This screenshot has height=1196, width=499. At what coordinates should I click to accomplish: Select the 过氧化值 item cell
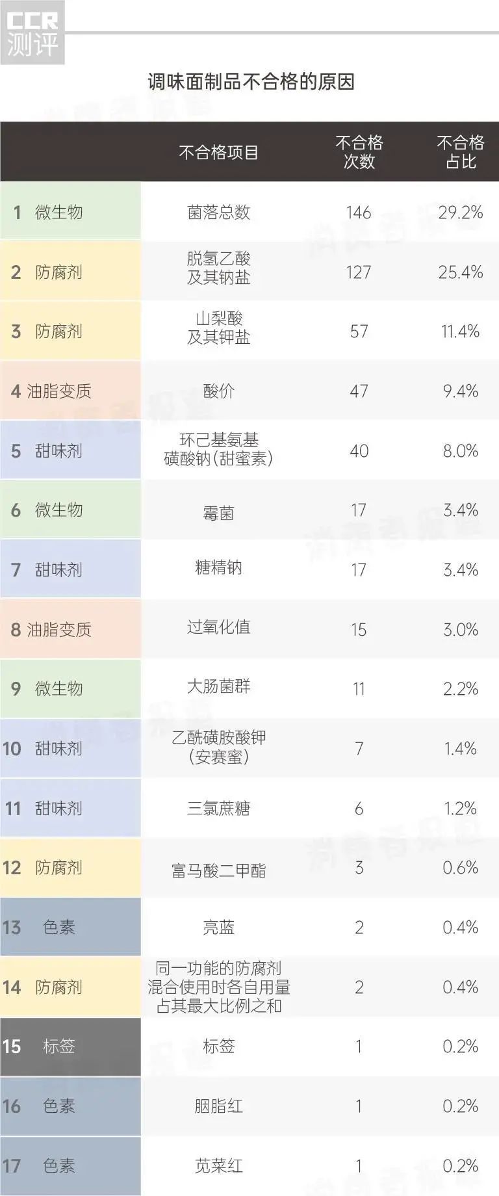(x=218, y=627)
